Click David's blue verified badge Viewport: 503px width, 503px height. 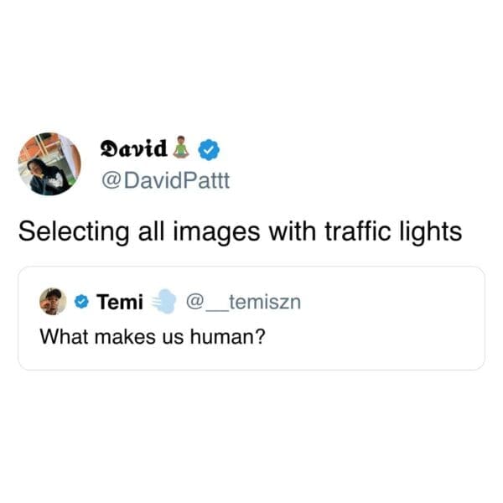coord(209,149)
